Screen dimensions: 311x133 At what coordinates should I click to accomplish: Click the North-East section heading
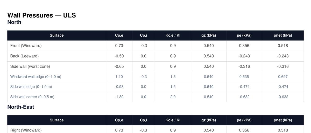coord(21,107)
